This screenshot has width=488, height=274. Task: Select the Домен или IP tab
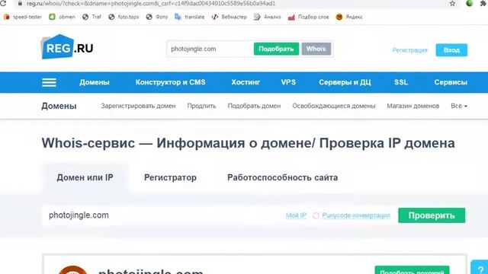click(85, 177)
